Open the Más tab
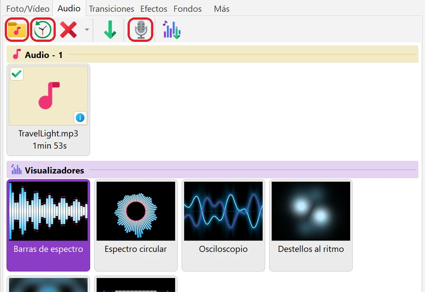The image size is (425, 292). (222, 9)
